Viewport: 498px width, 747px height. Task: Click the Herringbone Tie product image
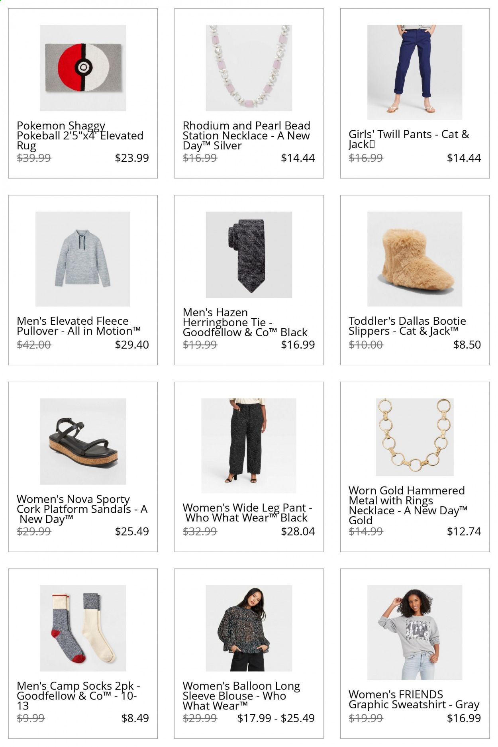pos(249,255)
